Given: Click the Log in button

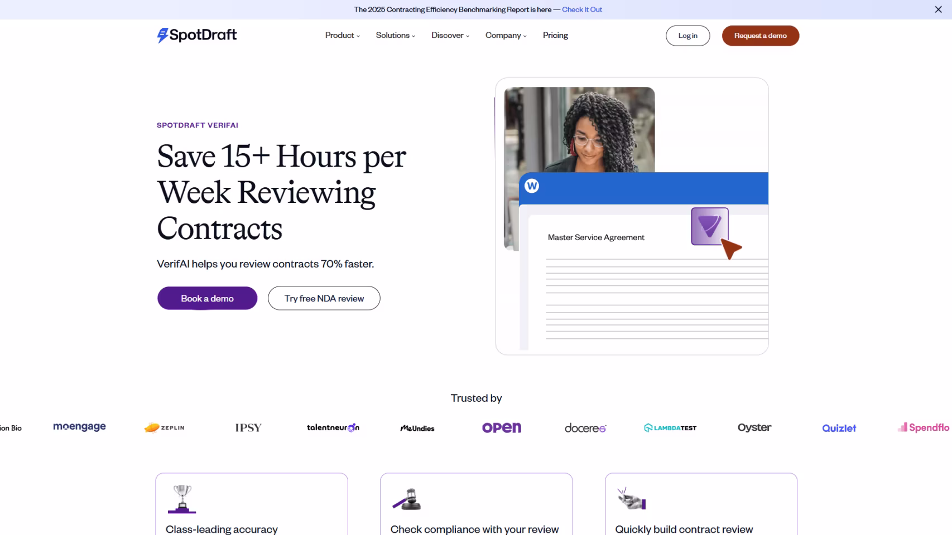Looking at the screenshot, I should (x=687, y=36).
